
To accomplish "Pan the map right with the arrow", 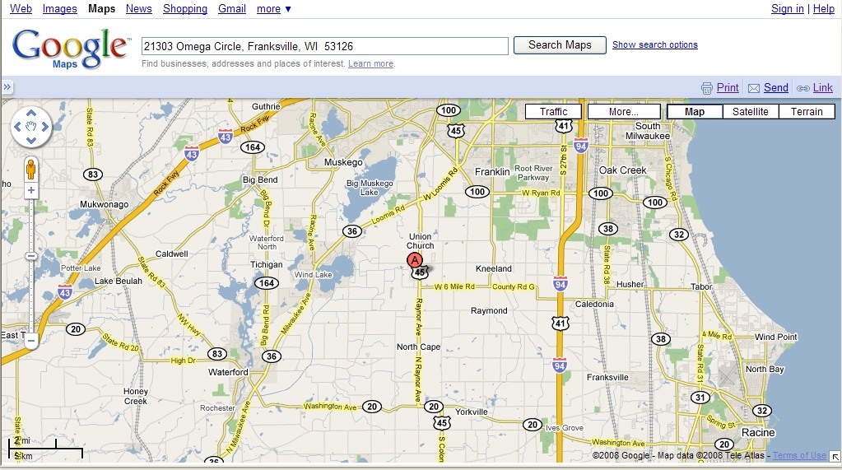I will 44,127.
